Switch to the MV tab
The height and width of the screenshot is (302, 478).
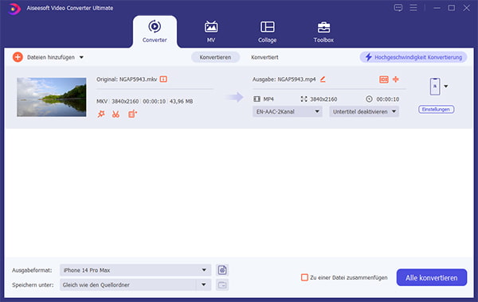[211, 32]
